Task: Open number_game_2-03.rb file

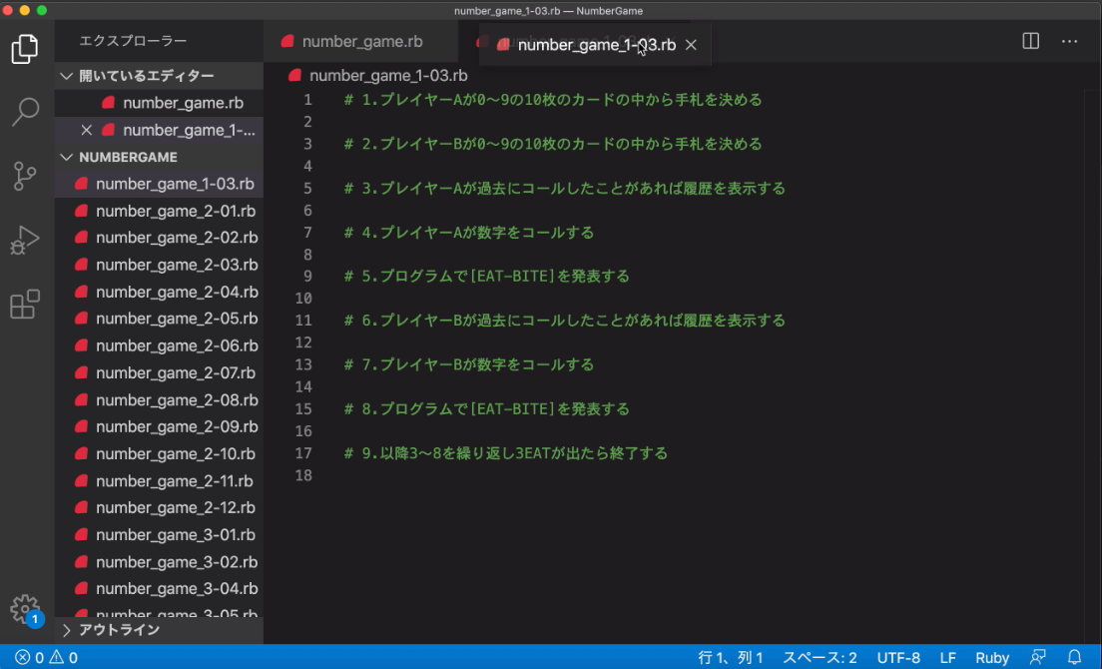Action: [159, 265]
